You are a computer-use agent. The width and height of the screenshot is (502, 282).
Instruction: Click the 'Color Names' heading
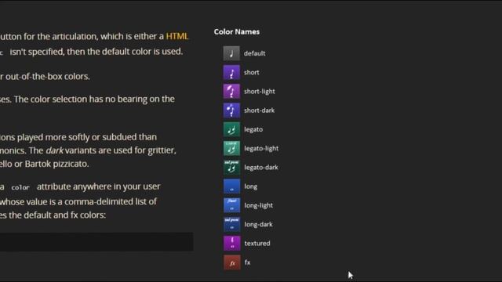tap(237, 31)
